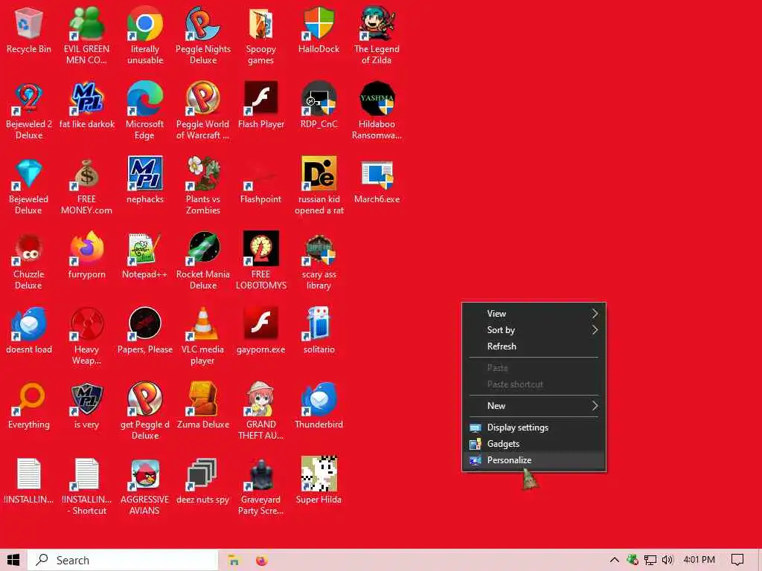The image size is (762, 571).
Task: Select the Microsoft Edge shortcut
Action: point(145,98)
